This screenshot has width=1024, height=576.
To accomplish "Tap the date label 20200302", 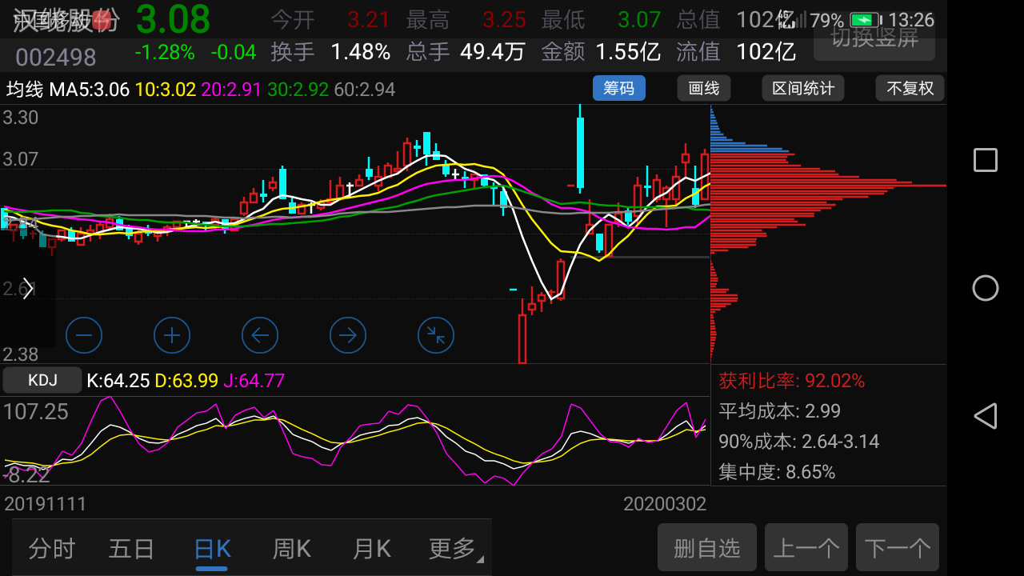I will pyautogui.click(x=665, y=504).
